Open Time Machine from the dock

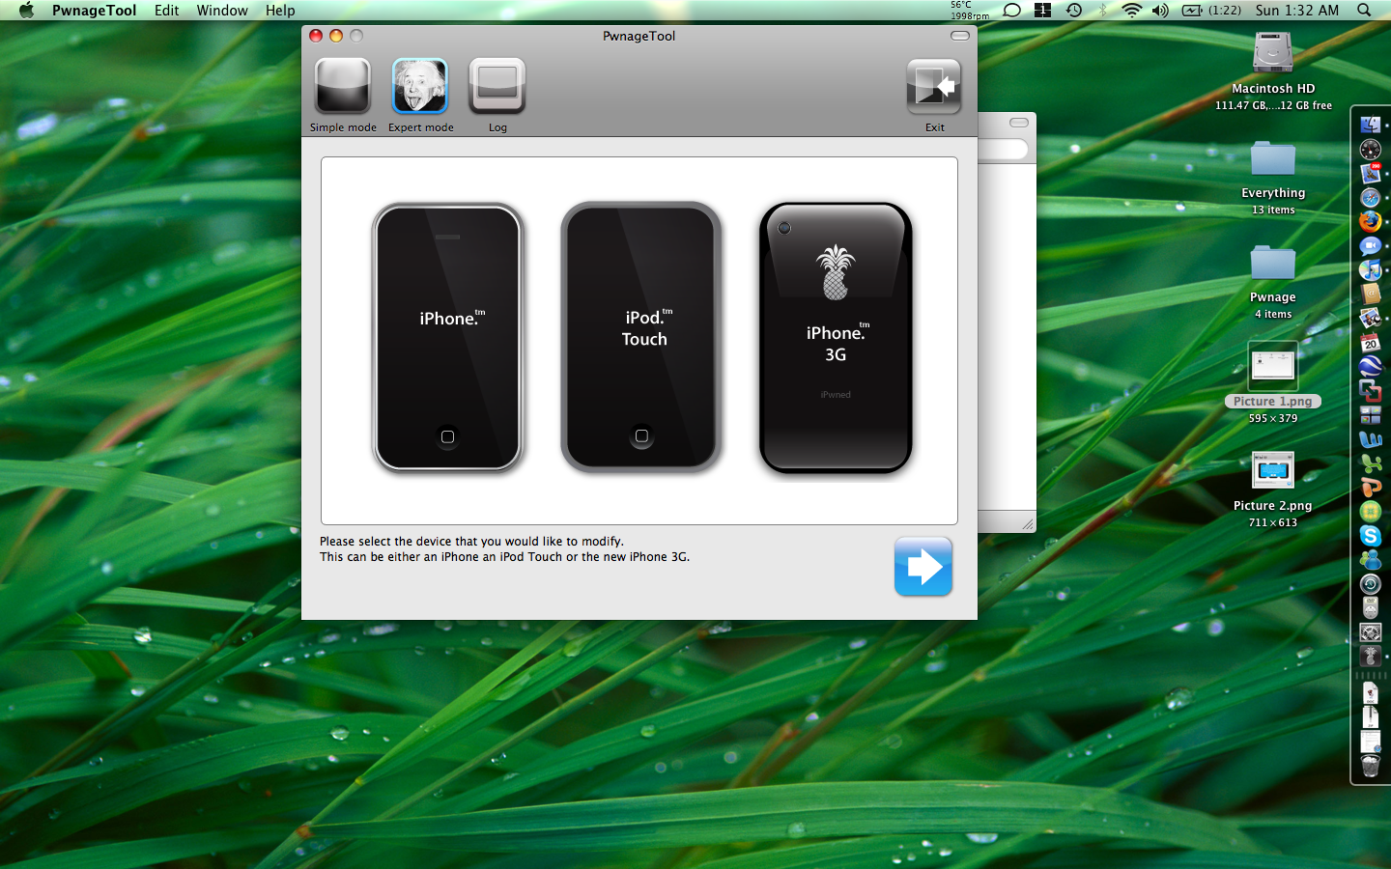point(1371,583)
